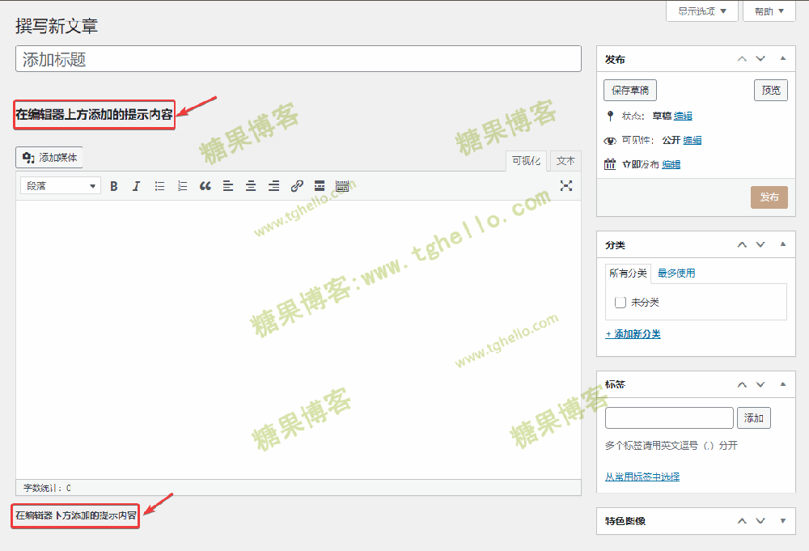This screenshot has width=809, height=551.
Task: Collapse the 发布 panel
Action: click(783, 58)
